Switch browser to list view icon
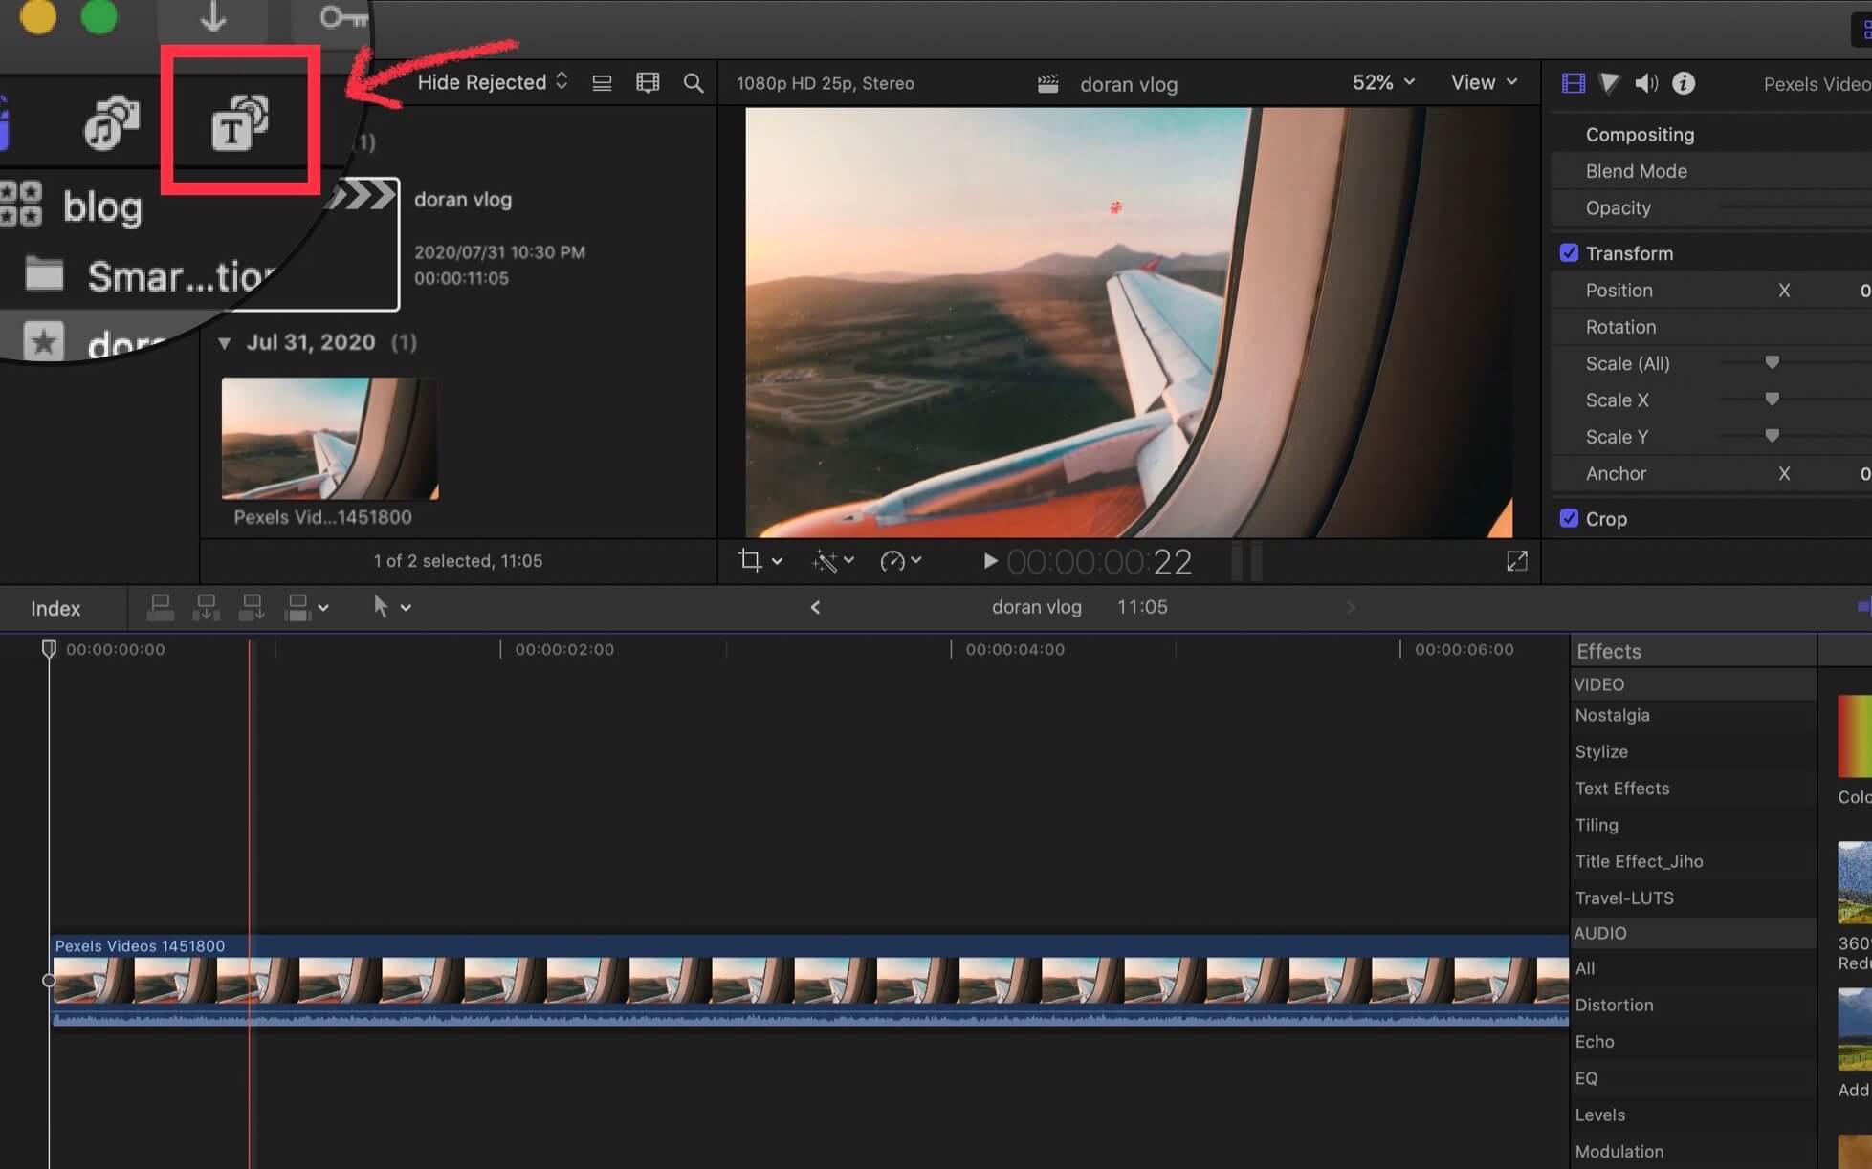This screenshot has height=1169, width=1872. coord(602,83)
